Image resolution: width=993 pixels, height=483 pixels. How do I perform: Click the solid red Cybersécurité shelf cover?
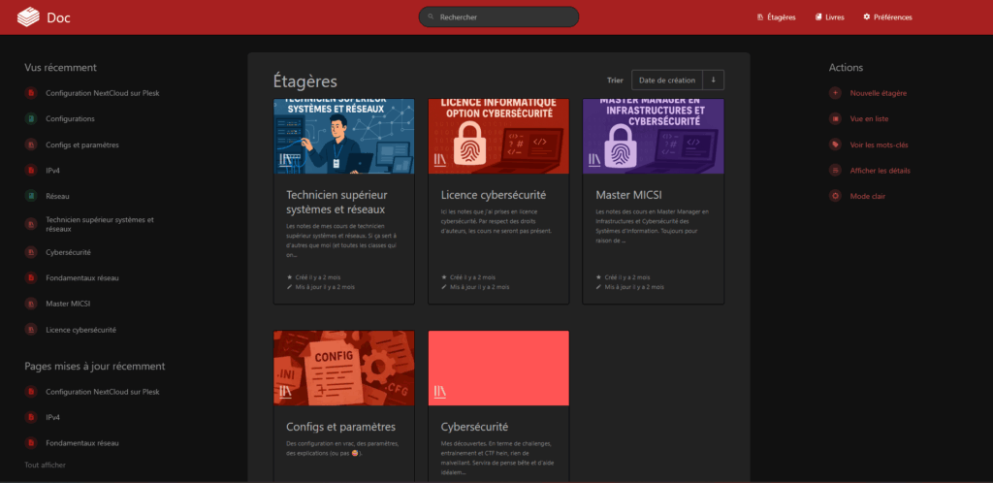coord(498,368)
